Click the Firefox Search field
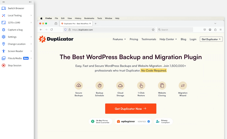The image size is (227, 139). [x=175, y=30]
